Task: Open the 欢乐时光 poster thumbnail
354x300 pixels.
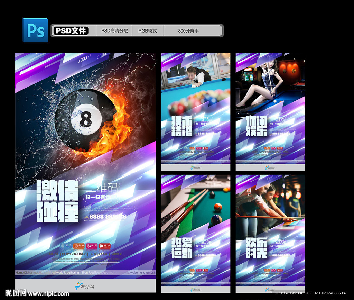Action: (x=270, y=234)
